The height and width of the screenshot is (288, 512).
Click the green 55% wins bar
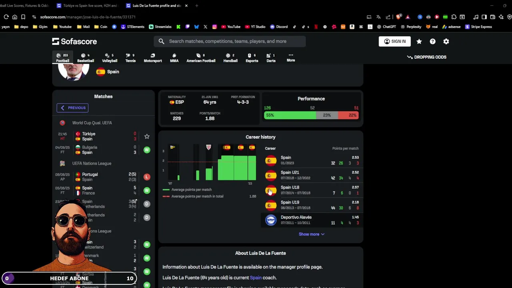pos(290,115)
